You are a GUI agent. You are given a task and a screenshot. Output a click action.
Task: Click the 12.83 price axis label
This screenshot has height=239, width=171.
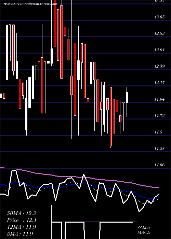click(159, 33)
